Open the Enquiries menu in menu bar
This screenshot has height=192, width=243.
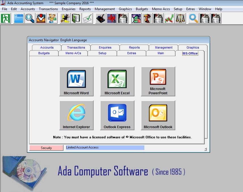(x=69, y=9)
